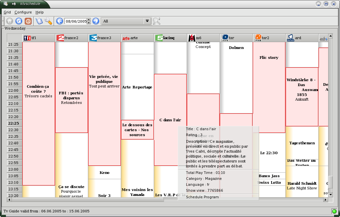Select the france2 channel header
The height and width of the screenshot is (217, 340).
tap(72, 38)
